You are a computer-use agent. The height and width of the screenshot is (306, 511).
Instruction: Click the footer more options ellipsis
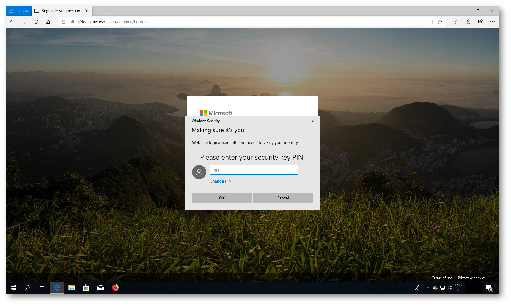click(x=494, y=278)
